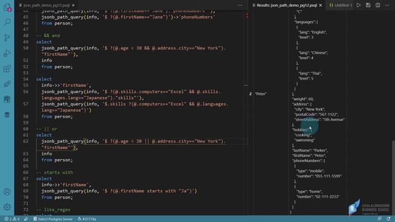This screenshot has width=395, height=222.
Task: Click line number 62 in the gutter
Action: [26, 141]
